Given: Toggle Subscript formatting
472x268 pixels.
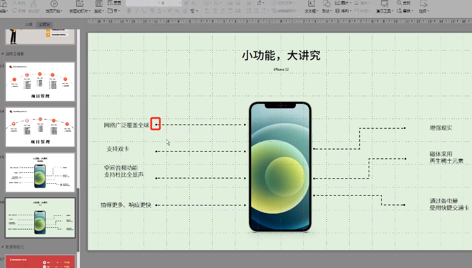Looking at the screenshot, I should [177, 11].
